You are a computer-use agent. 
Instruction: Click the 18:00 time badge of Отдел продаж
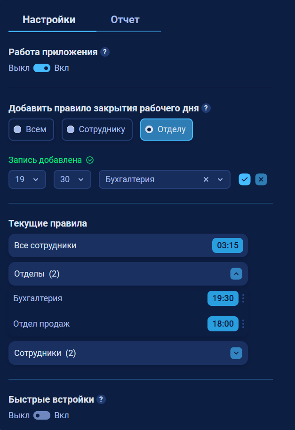(223, 324)
